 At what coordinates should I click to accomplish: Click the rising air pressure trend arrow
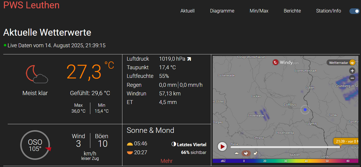[189, 59]
